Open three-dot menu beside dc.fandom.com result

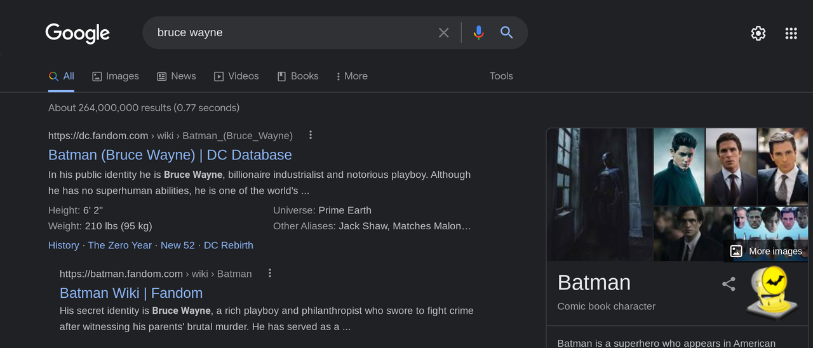tap(311, 135)
